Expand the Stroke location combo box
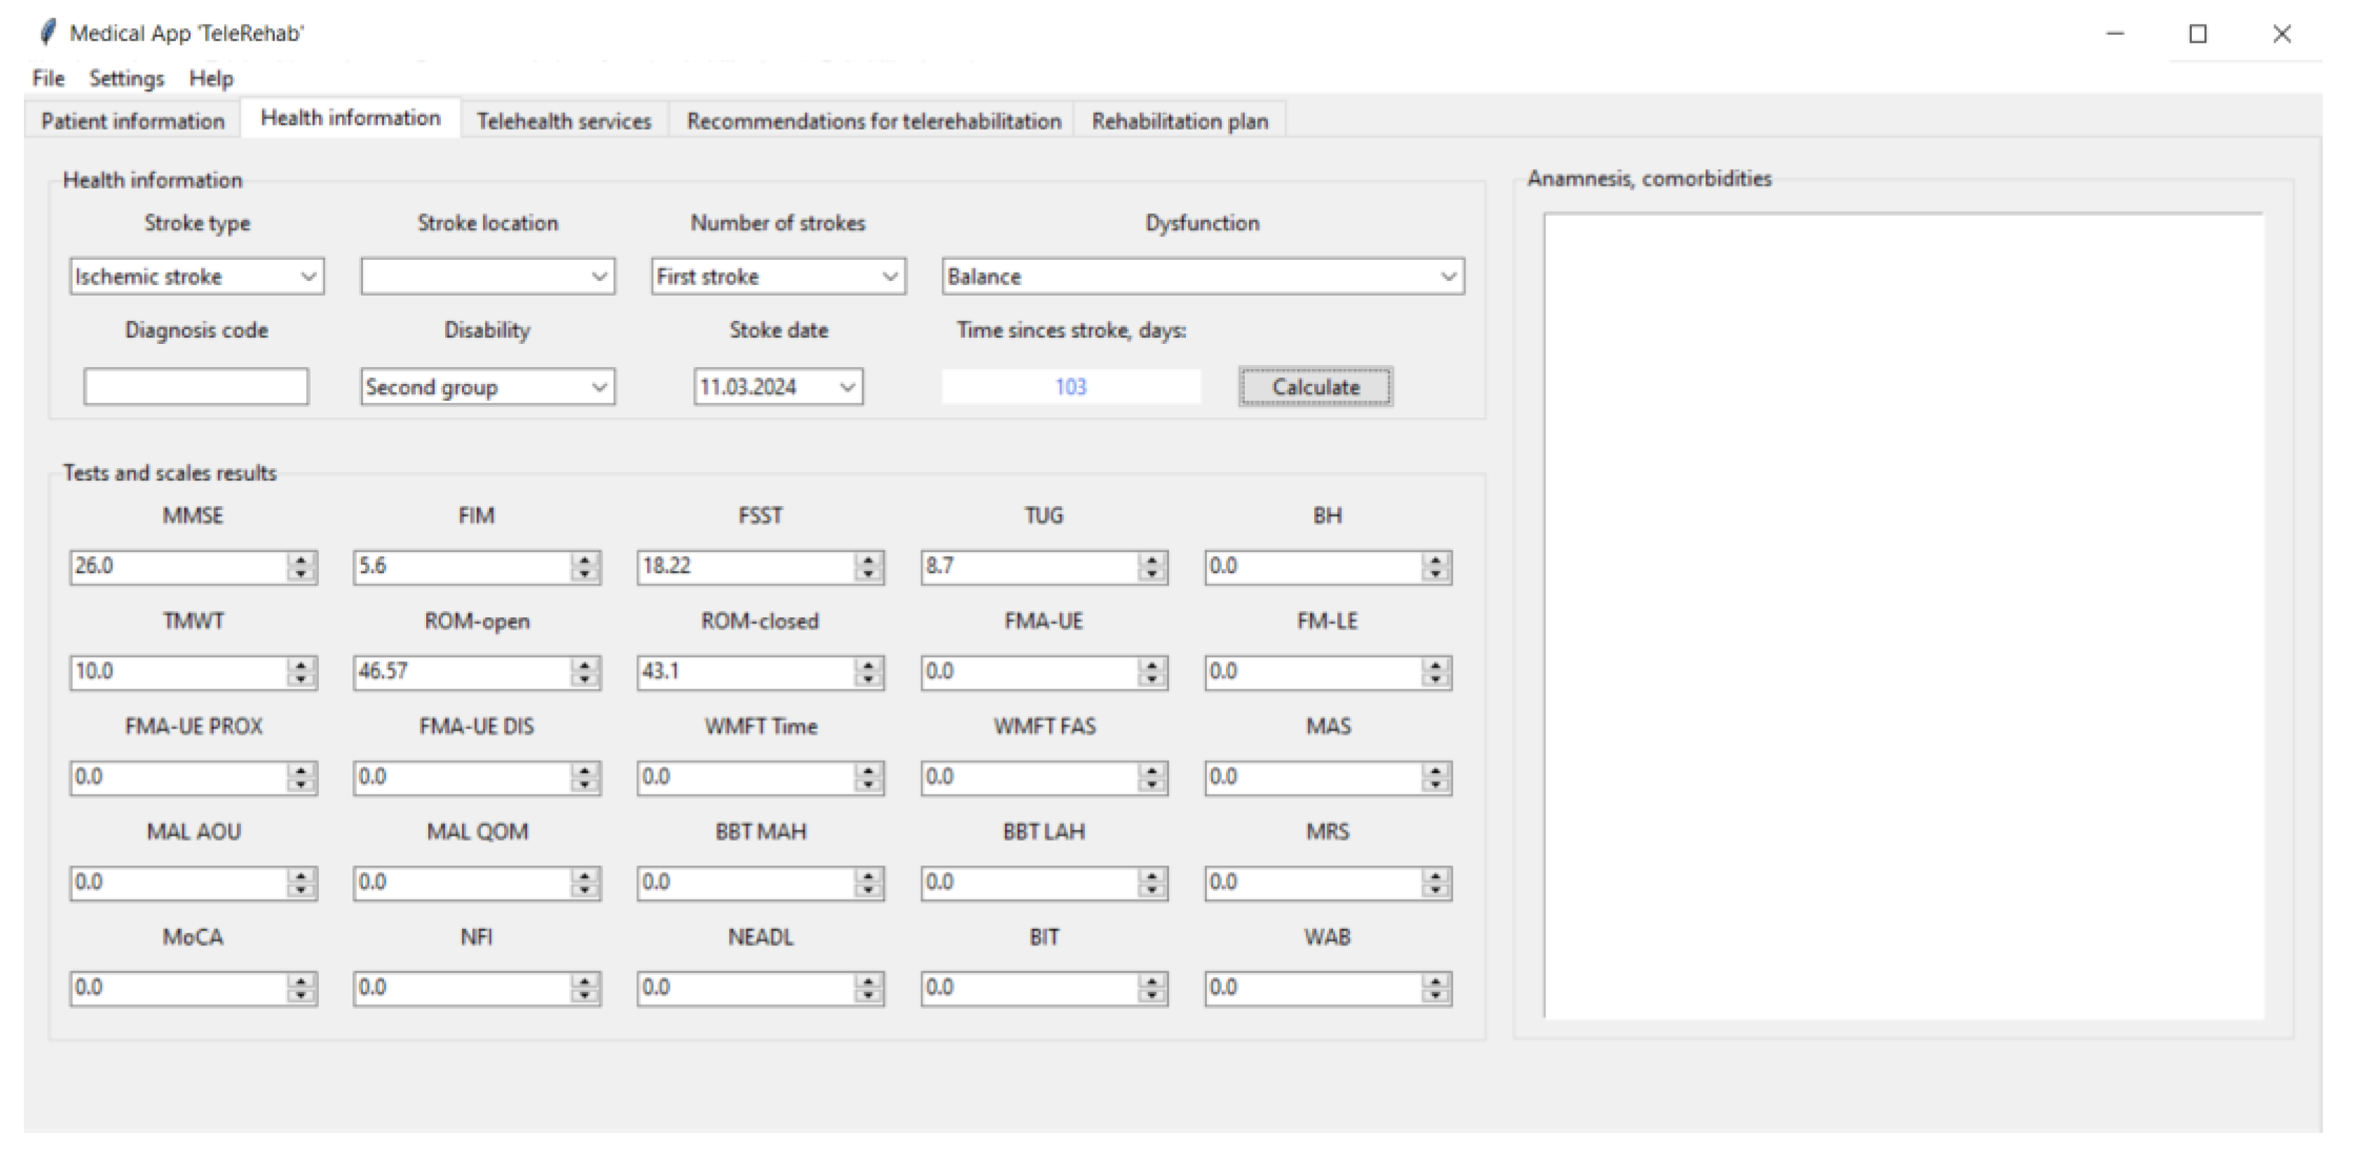Screen dimensions: 2360x1163 click(x=599, y=277)
